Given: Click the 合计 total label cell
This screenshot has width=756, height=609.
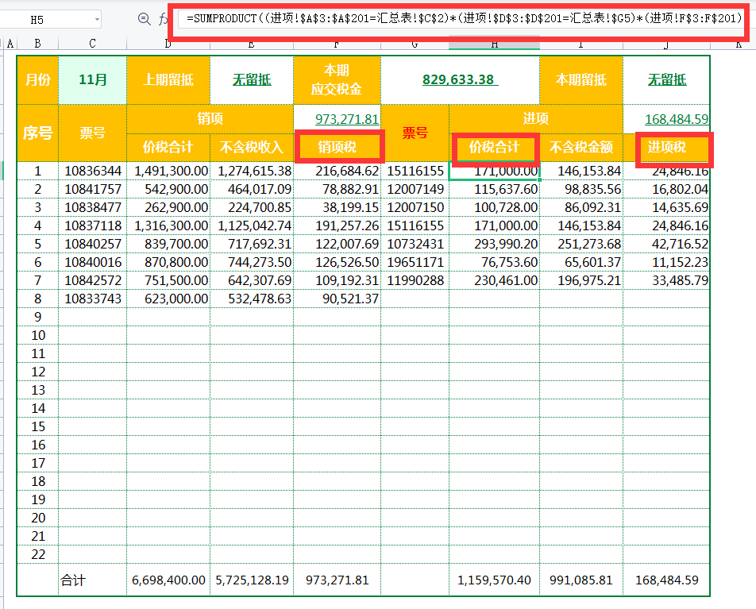Looking at the screenshot, I should 73,580.
